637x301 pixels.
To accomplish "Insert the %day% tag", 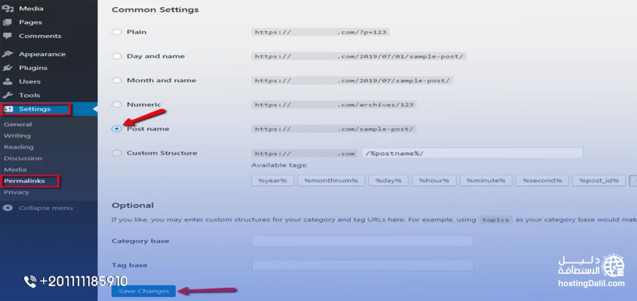I will click(388, 181).
